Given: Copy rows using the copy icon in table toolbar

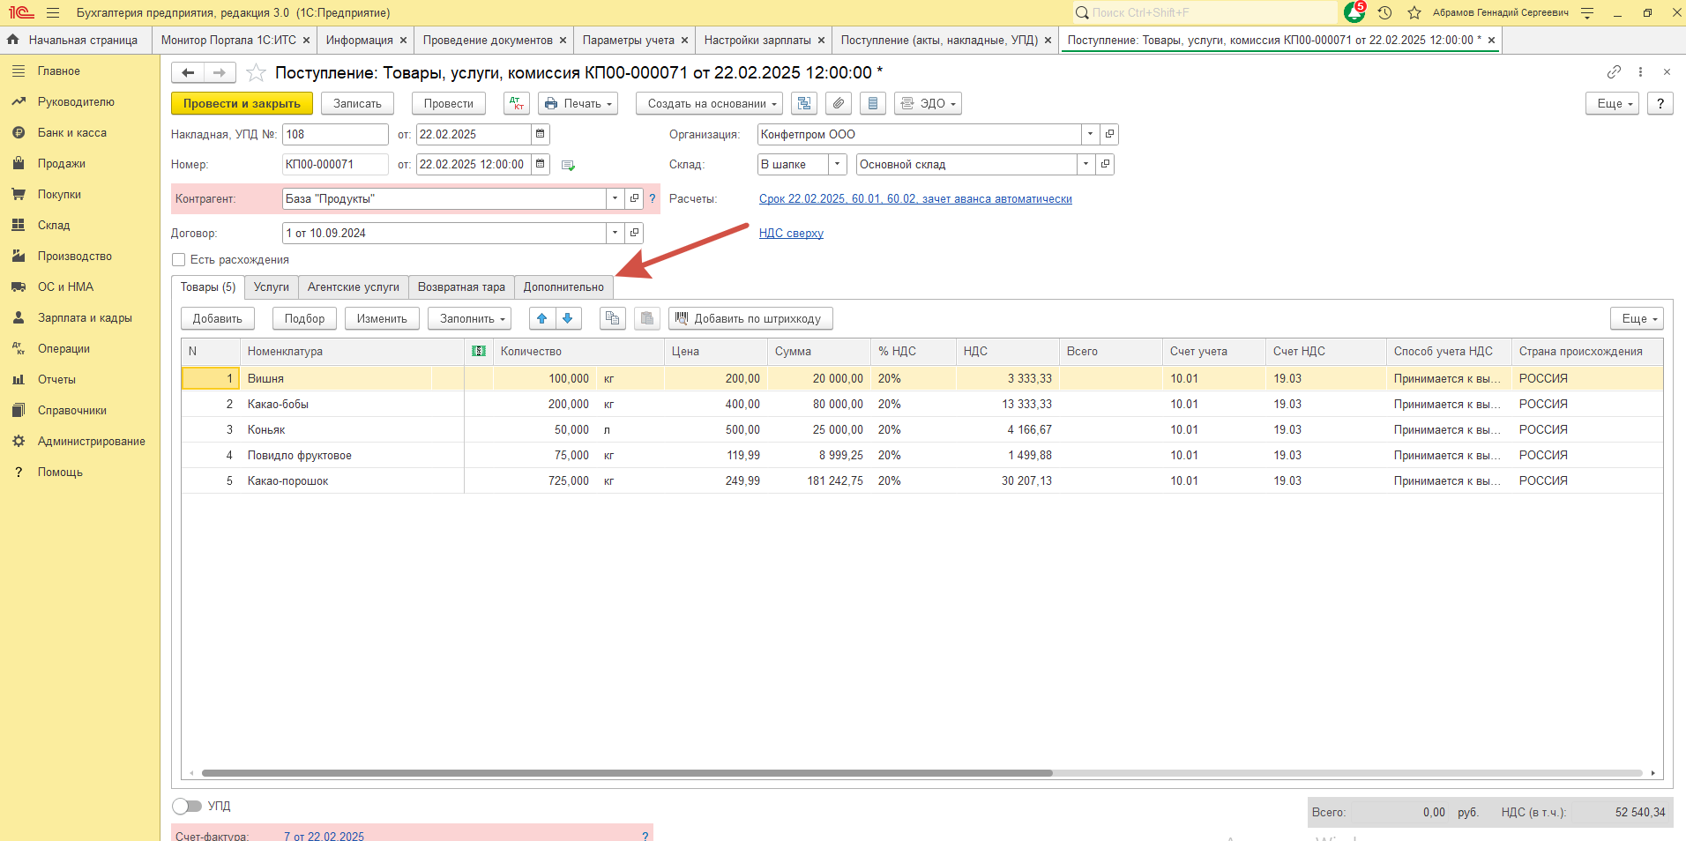Looking at the screenshot, I should pos(612,318).
